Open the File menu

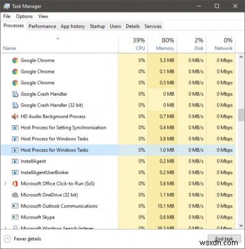point(7,16)
